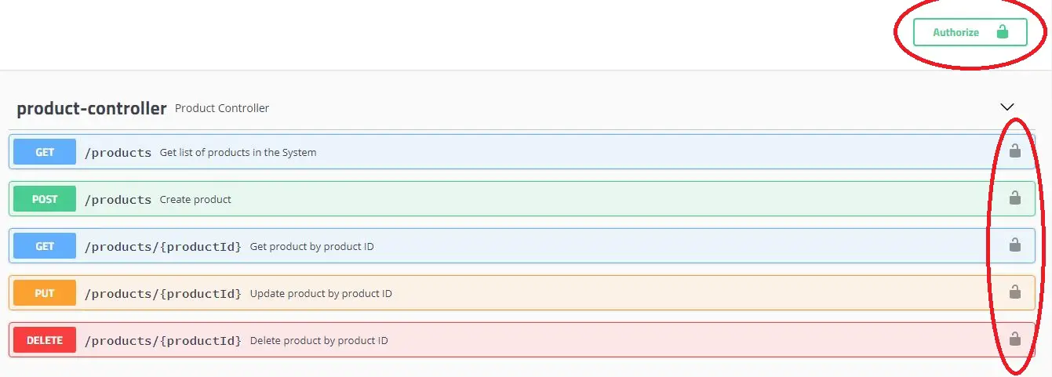1052x377 pixels.
Task: Open the Authorize dialog via Authorize text
Action: (956, 33)
